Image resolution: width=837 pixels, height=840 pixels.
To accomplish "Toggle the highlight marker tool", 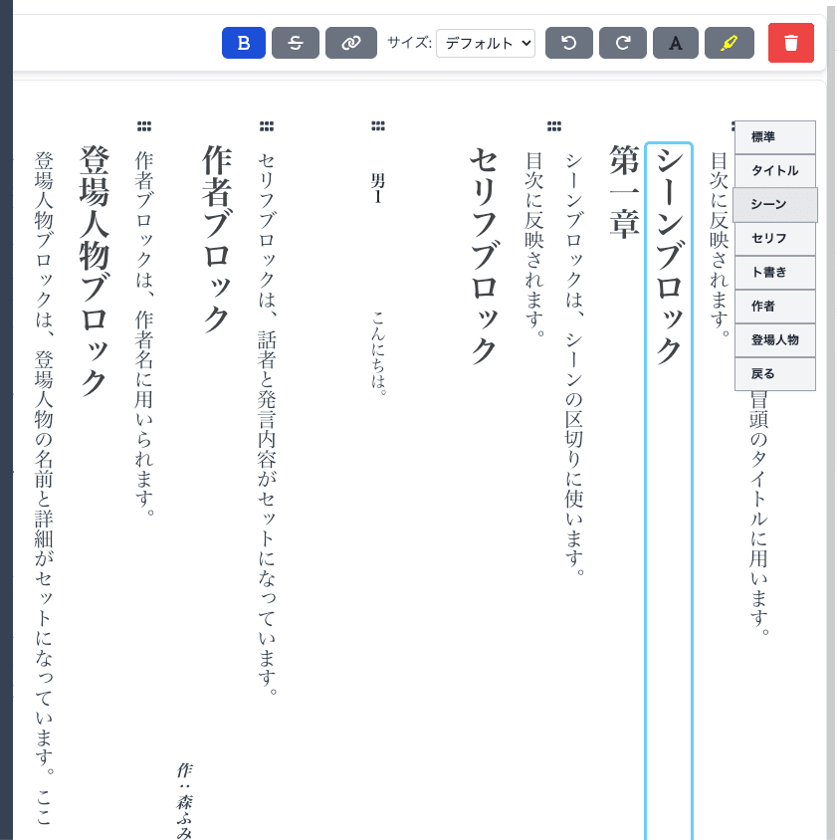I will coord(730,43).
